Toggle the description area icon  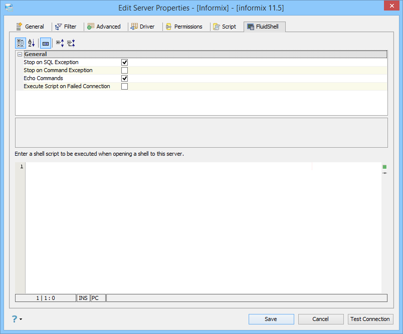[46, 43]
